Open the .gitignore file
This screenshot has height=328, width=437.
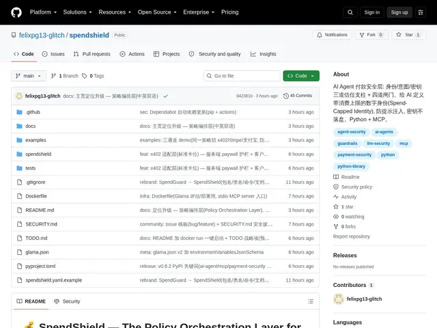(x=35, y=182)
